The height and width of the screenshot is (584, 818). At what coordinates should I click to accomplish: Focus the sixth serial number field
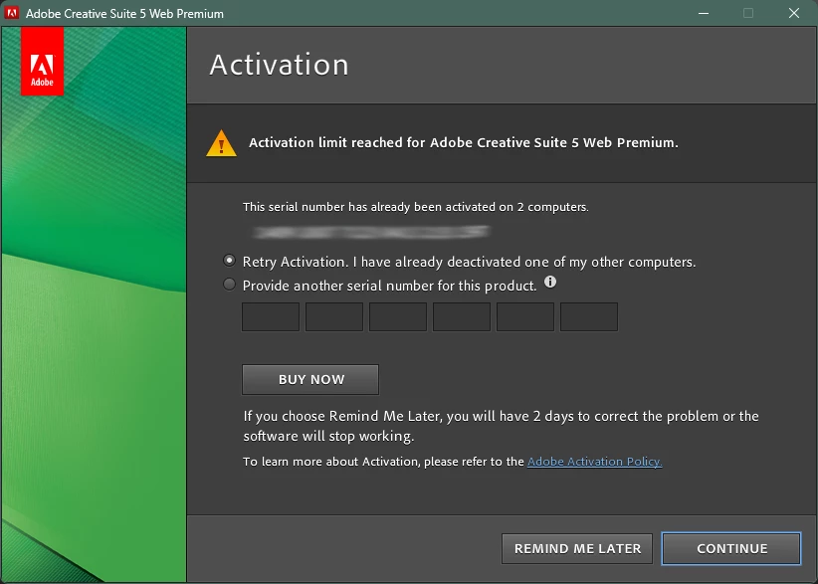(x=589, y=316)
